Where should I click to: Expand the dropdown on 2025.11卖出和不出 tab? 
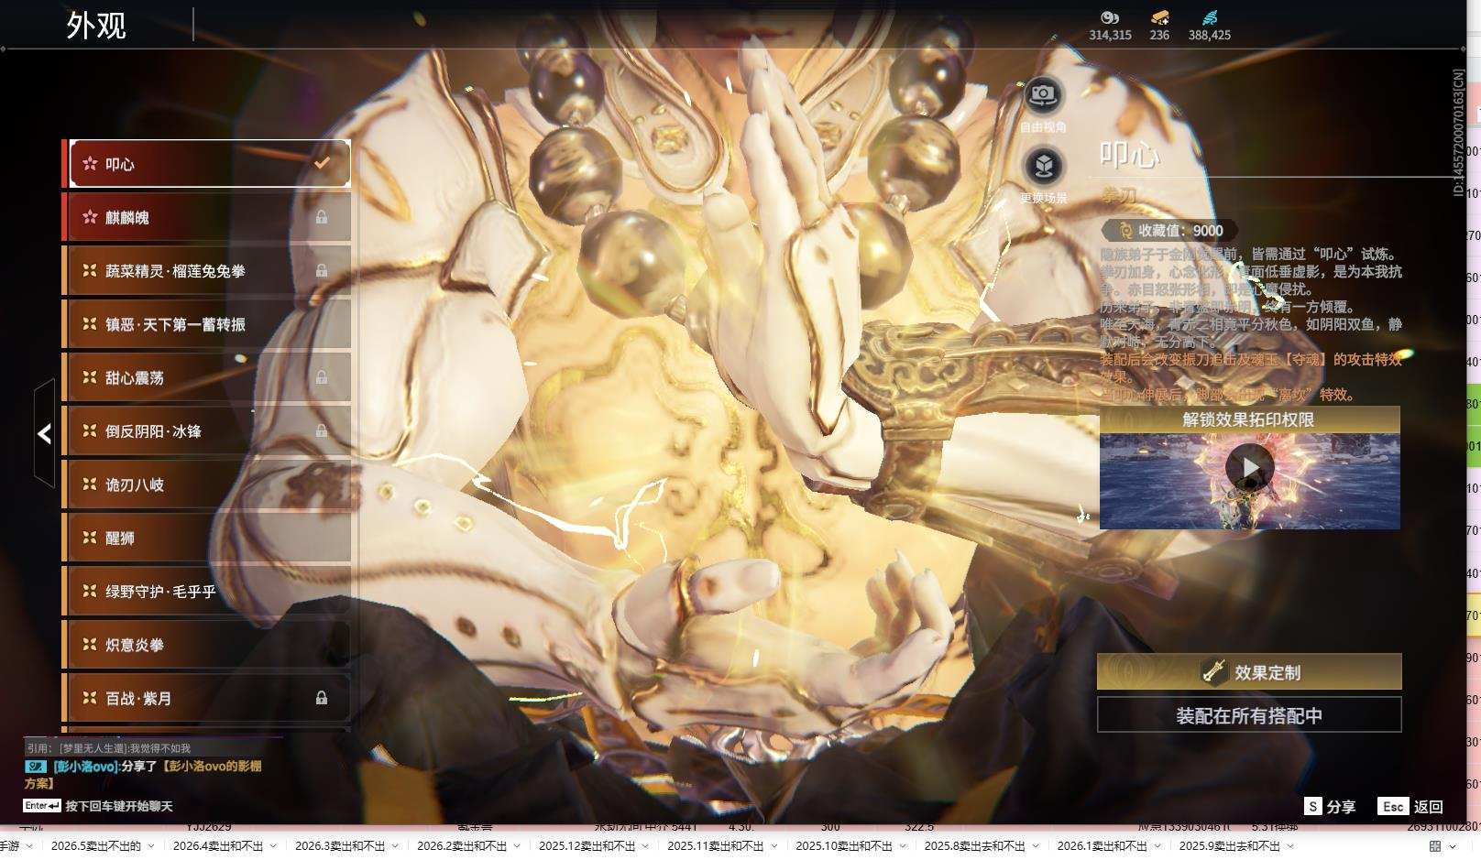click(x=773, y=846)
